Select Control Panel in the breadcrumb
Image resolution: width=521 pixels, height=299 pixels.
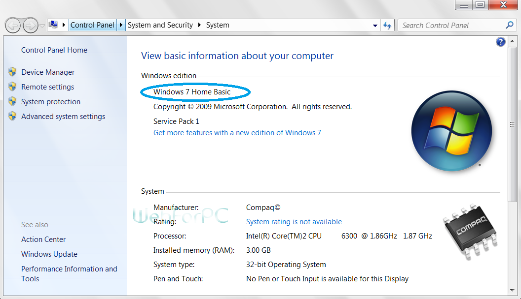[x=92, y=25]
